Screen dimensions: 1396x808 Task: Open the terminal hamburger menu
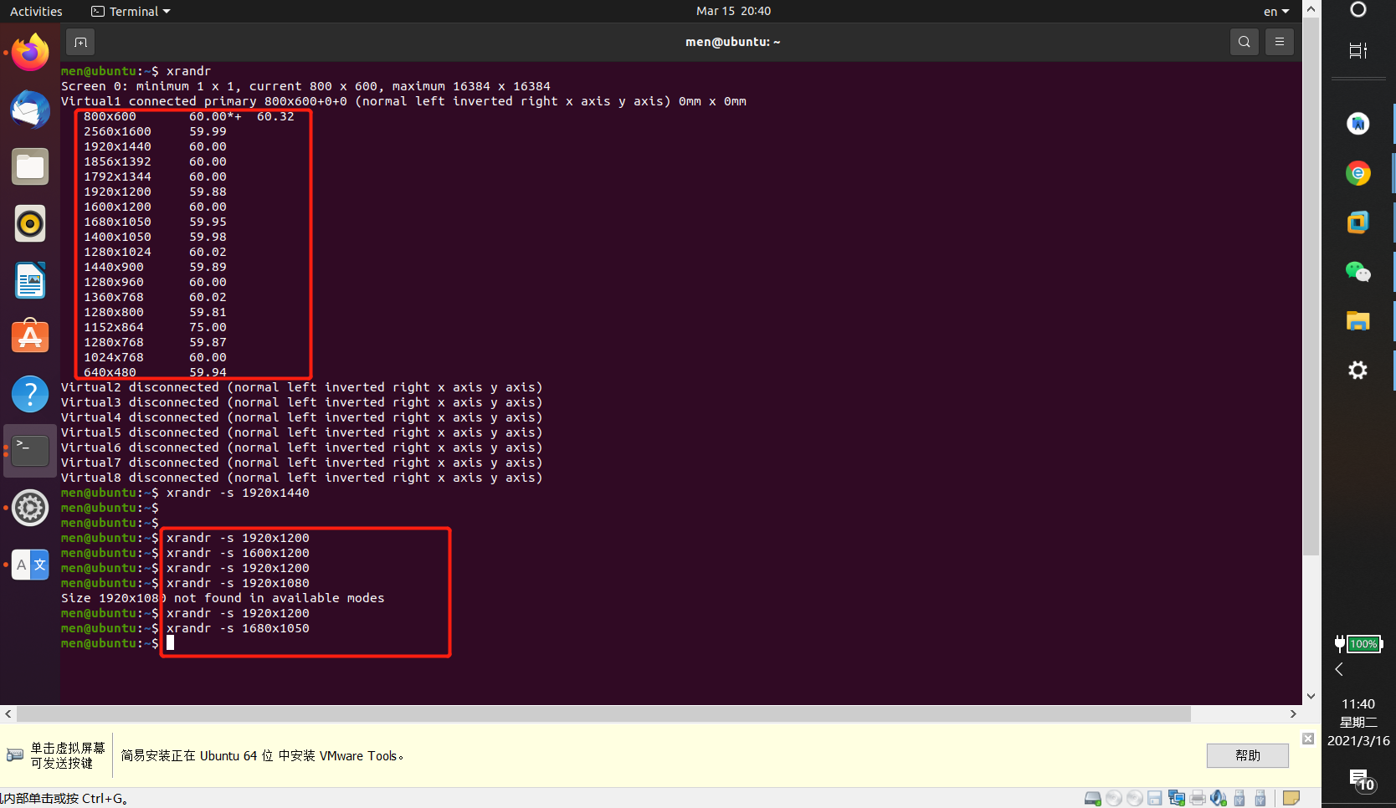1280,42
